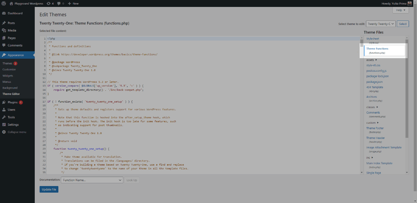This screenshot has width=417, height=203.
Task: Open Plugins menu in sidebar
Action: [13, 102]
